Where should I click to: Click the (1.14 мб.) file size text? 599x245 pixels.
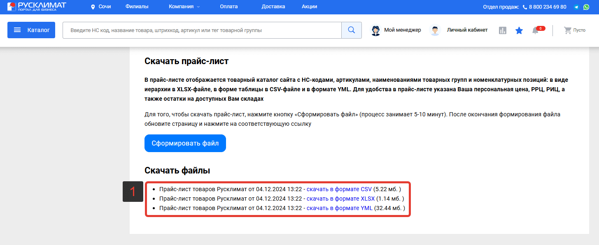390,199
